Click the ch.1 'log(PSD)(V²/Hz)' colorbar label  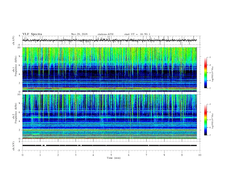(x=213, y=74)
